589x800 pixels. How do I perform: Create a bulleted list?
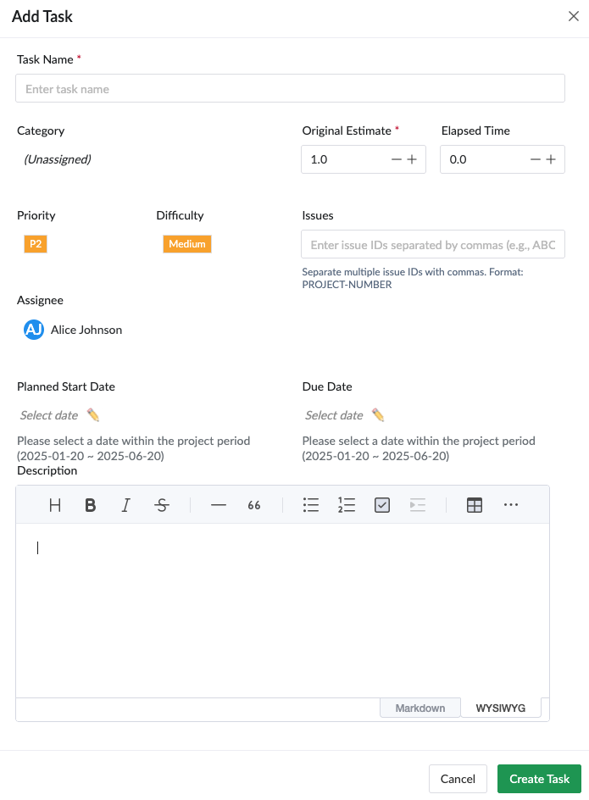coord(310,505)
